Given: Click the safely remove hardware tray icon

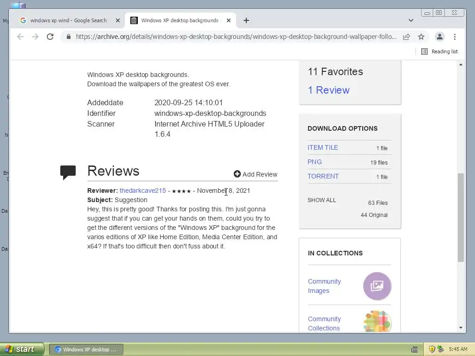Looking at the screenshot, I should (x=441, y=349).
